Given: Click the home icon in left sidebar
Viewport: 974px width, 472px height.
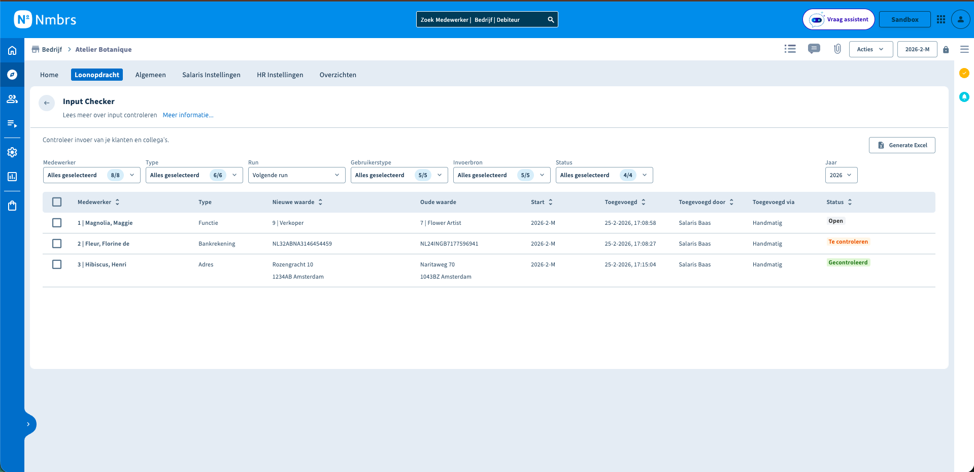Looking at the screenshot, I should point(12,50).
